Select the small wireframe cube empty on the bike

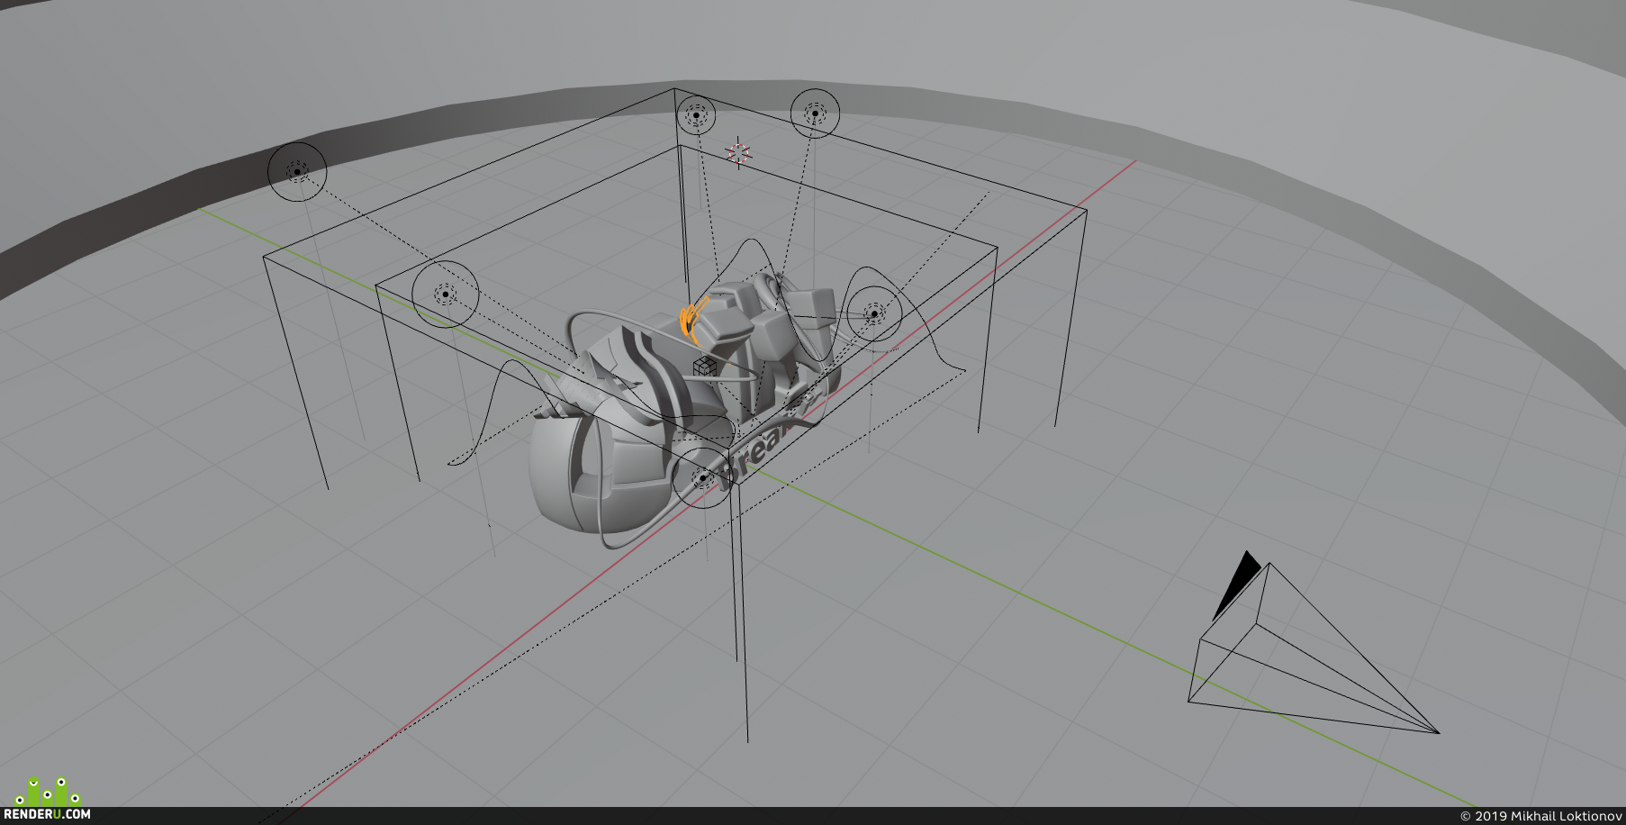pos(706,366)
